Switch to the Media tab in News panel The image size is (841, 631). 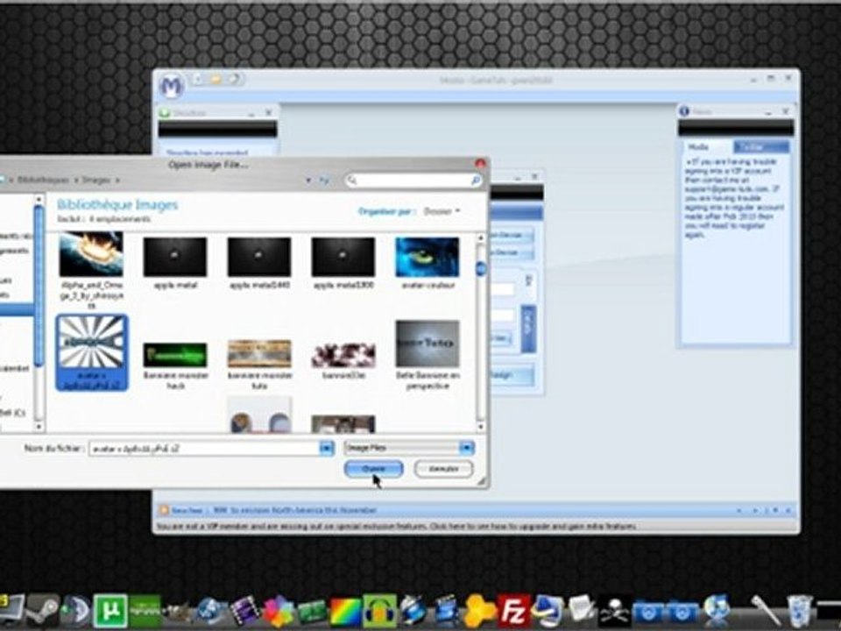click(698, 146)
